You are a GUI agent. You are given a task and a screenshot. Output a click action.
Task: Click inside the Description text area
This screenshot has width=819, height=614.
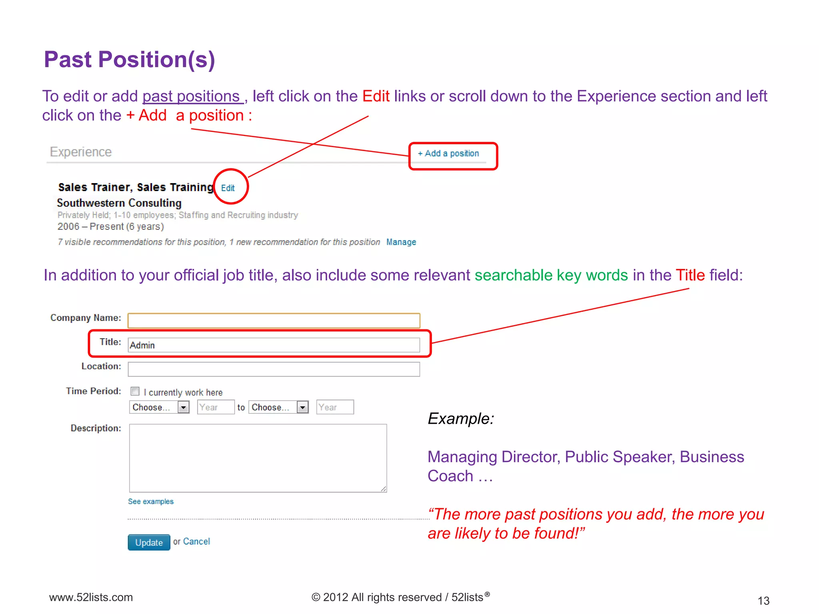(x=258, y=458)
